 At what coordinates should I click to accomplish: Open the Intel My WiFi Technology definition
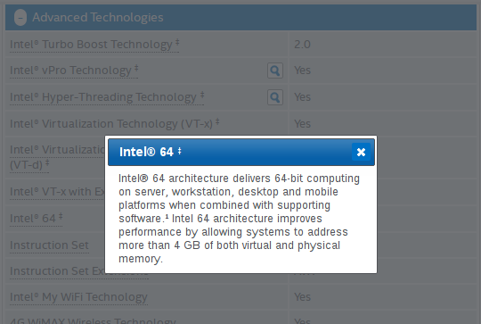78,297
